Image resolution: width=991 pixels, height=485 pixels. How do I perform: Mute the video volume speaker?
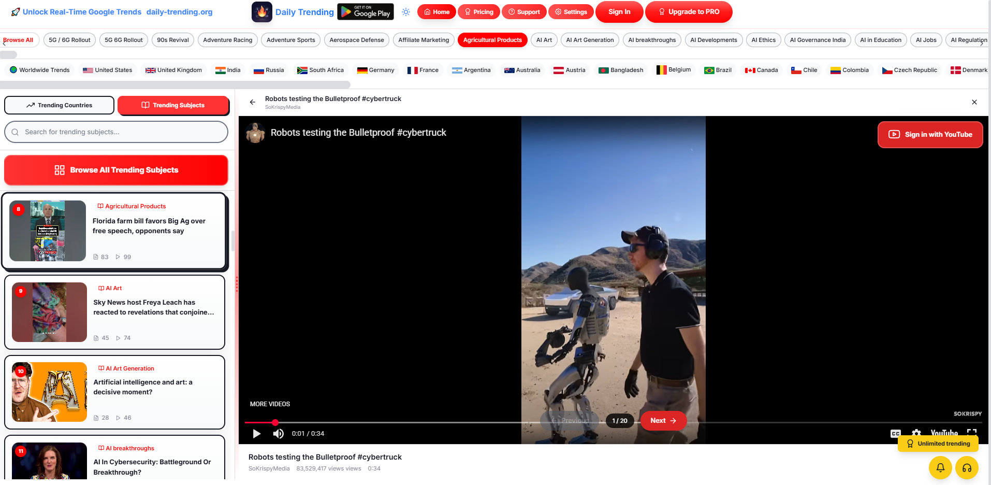pyautogui.click(x=279, y=434)
